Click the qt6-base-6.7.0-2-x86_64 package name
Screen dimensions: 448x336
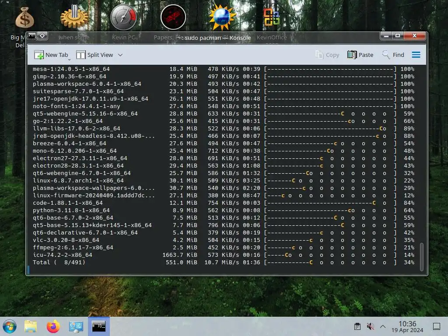click(73, 217)
